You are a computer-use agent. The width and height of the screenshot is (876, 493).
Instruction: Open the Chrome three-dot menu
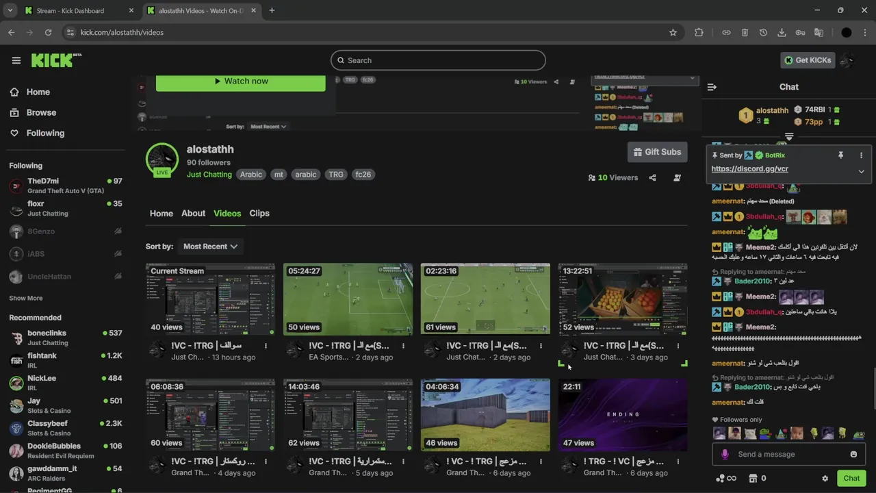tap(864, 32)
